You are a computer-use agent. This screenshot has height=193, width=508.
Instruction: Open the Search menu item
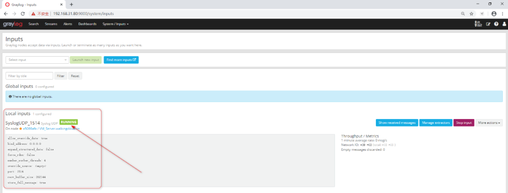click(x=33, y=24)
